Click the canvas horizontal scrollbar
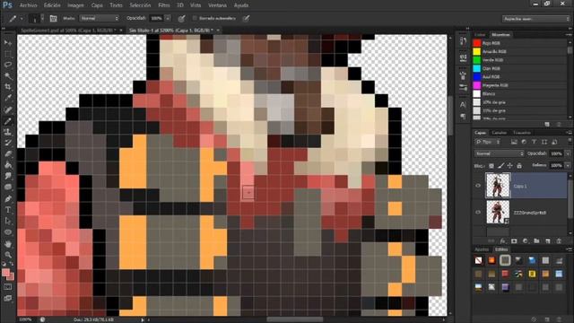 click(x=295, y=319)
